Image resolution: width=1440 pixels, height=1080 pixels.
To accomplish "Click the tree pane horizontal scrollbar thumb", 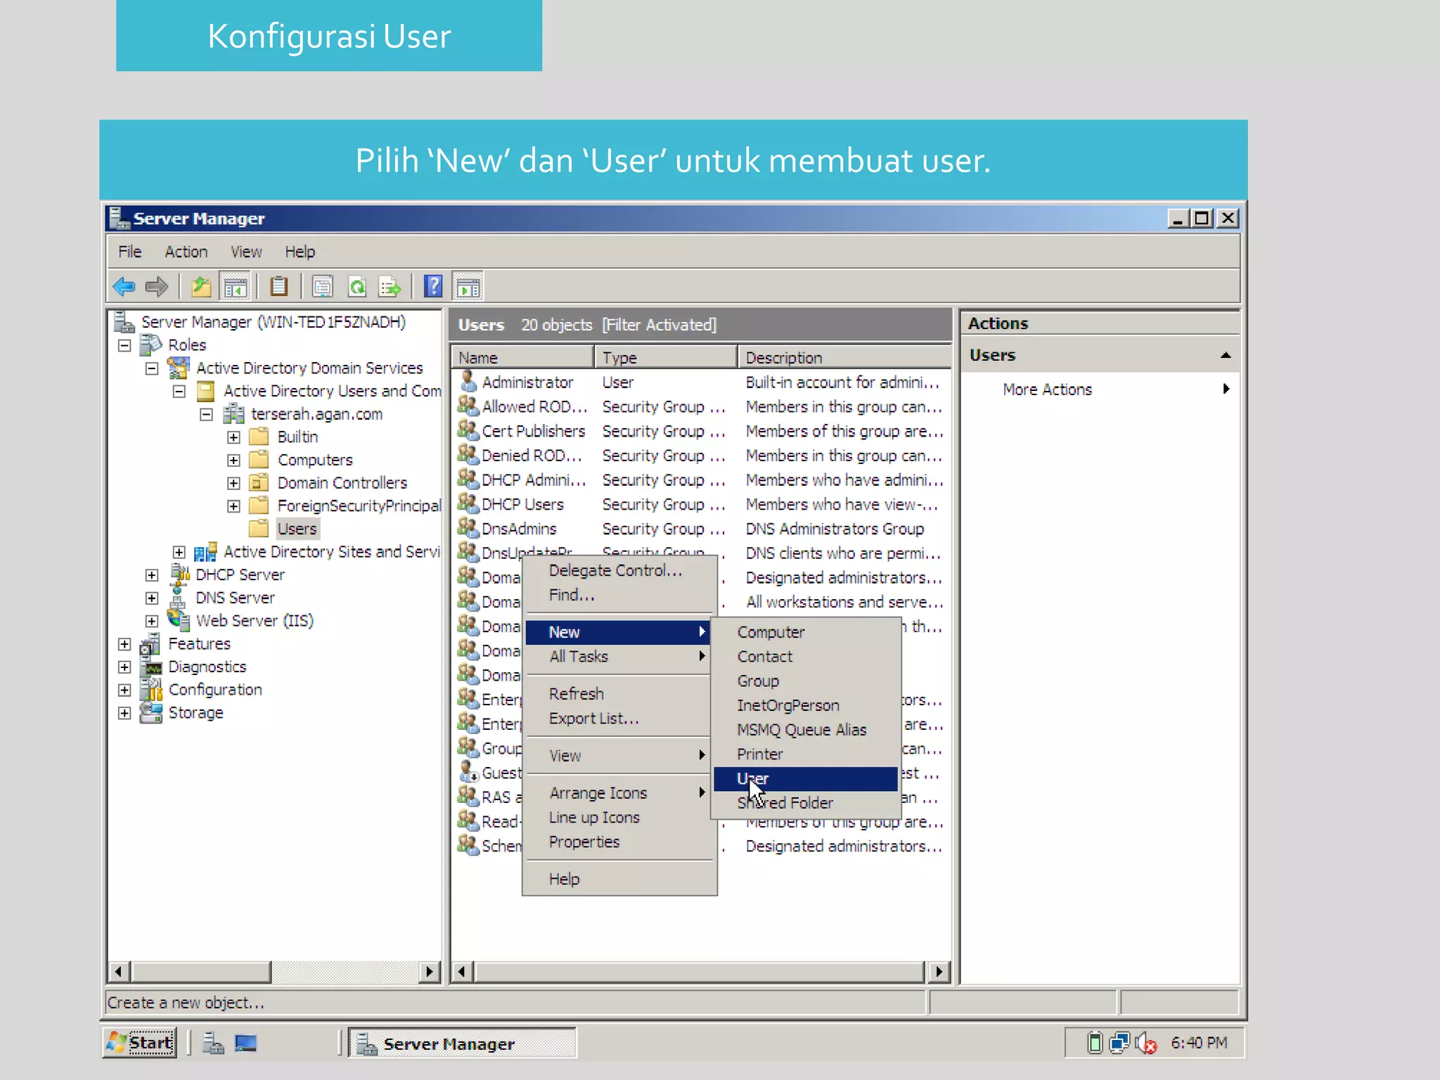I will coord(200,972).
